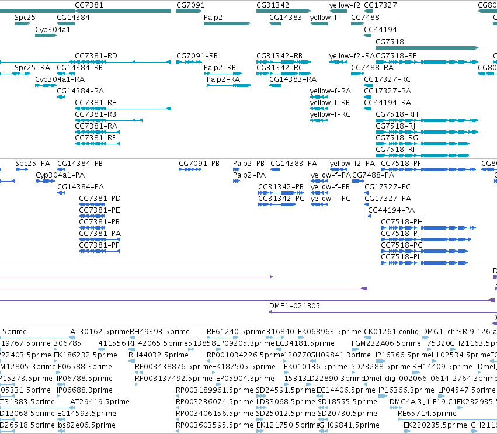
Task: Select transcript CG7381-RE
Action: (x=123, y=109)
